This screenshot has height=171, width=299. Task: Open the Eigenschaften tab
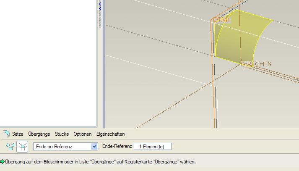point(111,134)
